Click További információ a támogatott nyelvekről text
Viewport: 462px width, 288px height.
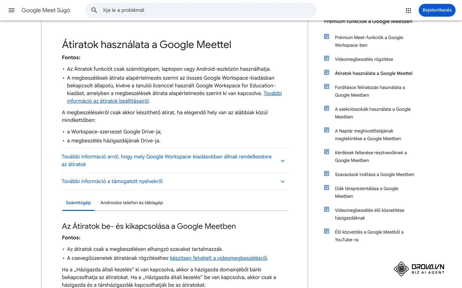click(112, 181)
